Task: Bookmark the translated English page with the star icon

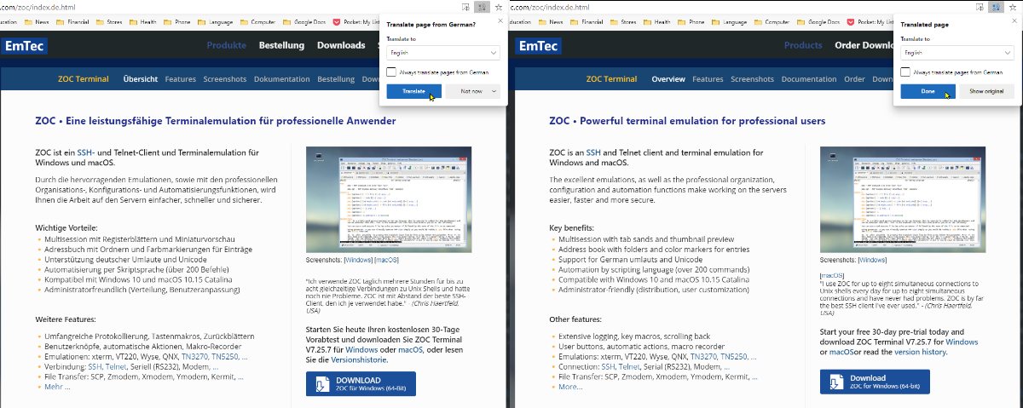Action: click(x=1011, y=7)
